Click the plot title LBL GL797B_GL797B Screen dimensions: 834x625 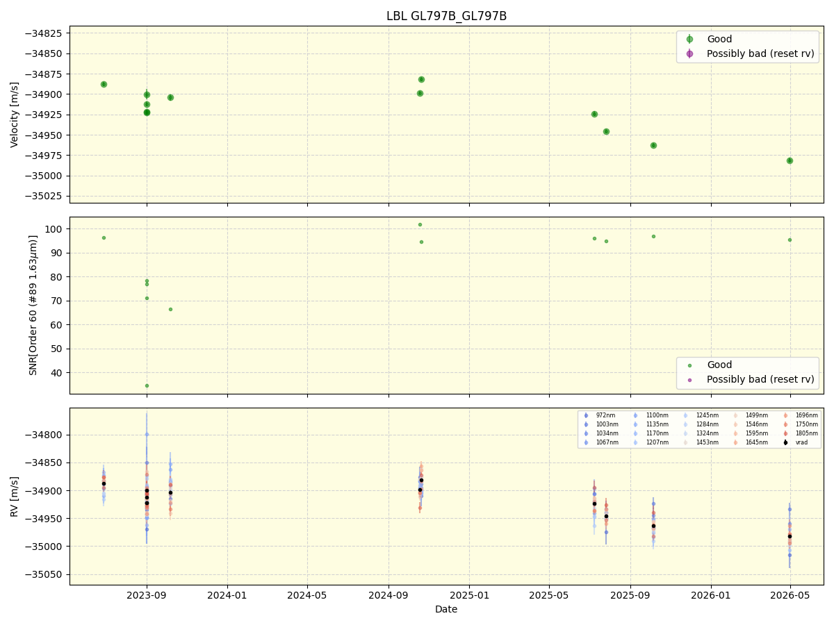pos(446,16)
